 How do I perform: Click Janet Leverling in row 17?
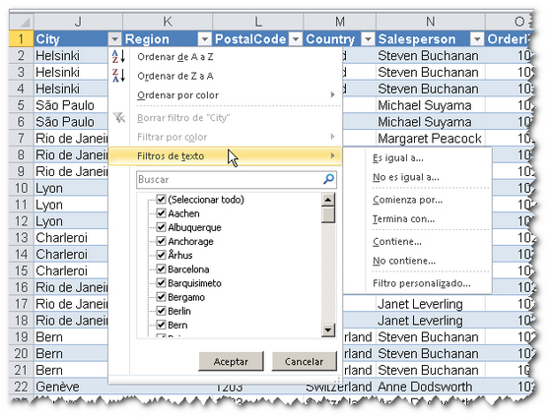point(430,303)
